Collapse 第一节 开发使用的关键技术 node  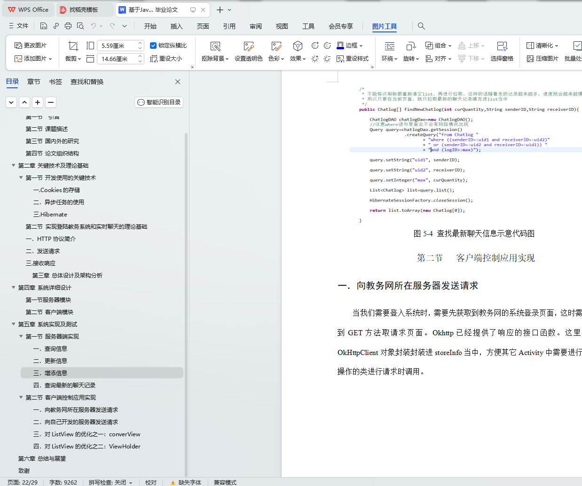[21, 177]
